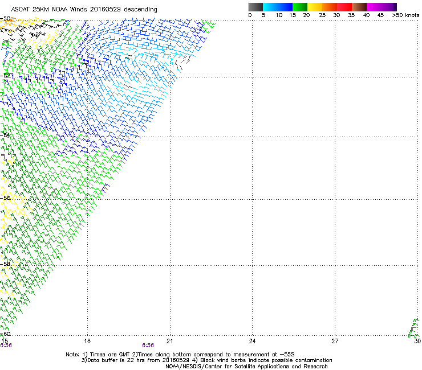This screenshot has height=370, width=422.
Task: Click the '40' label under the color bar
Action: tap(366, 15)
